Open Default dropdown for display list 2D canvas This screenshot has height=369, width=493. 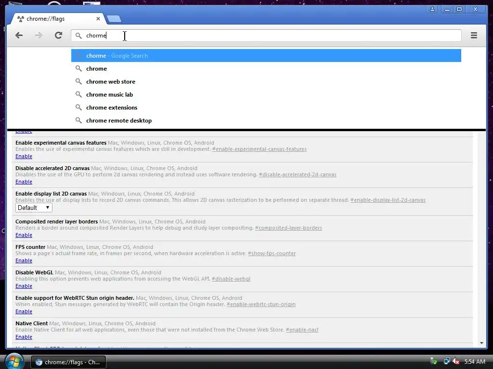point(34,208)
